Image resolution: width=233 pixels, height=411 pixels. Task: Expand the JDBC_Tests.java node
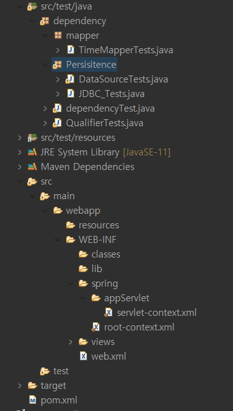pyautogui.click(x=58, y=94)
